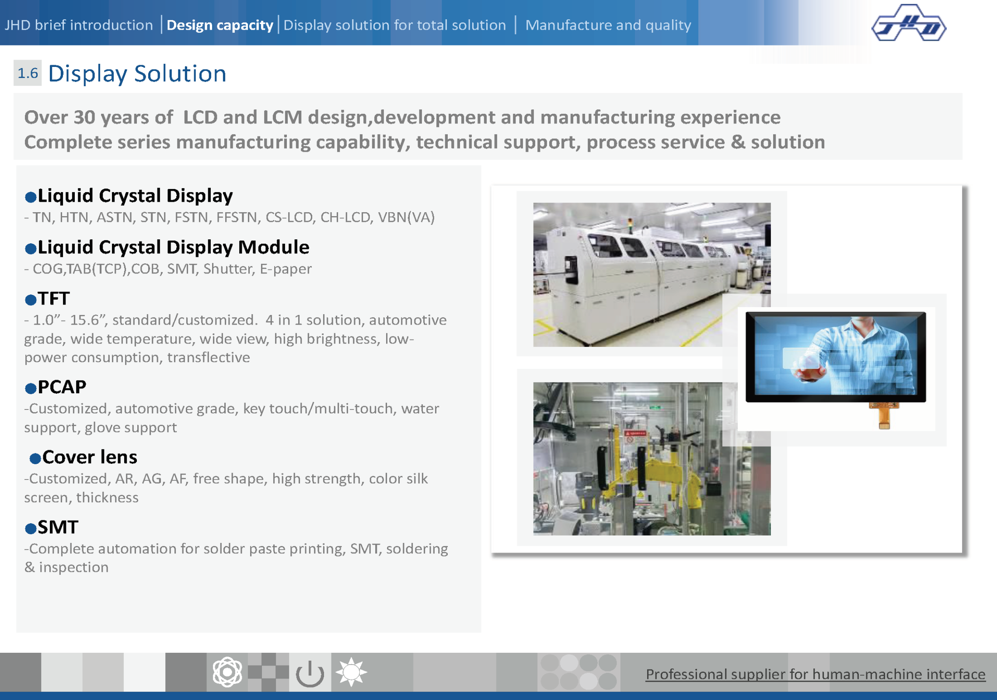The height and width of the screenshot is (700, 997).
Task: Click the JHD logo in header
Action: click(x=909, y=24)
